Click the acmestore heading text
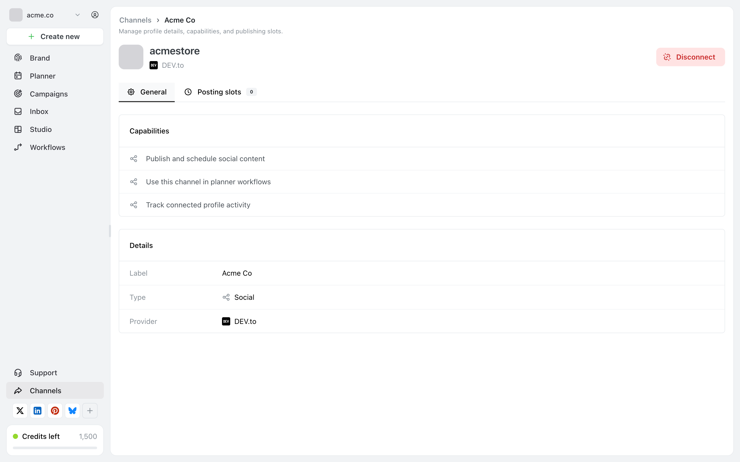Viewport: 740px width, 462px height. (x=175, y=51)
